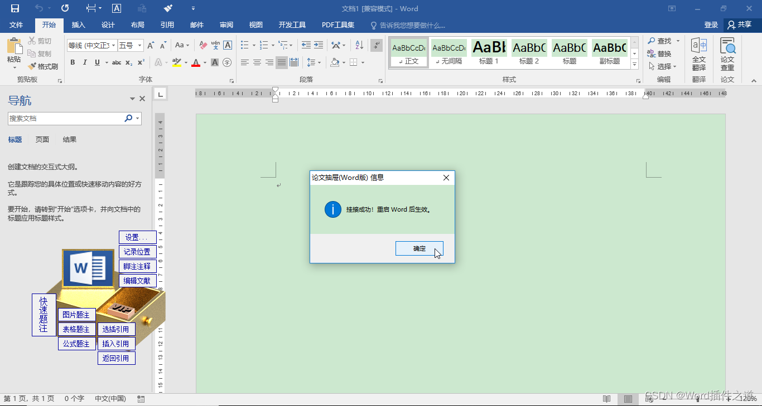This screenshot has height=406, width=762.
Task: Select the 标题 1 style thumbnail
Action: [489, 53]
